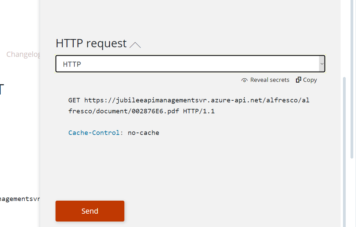The height and width of the screenshot is (227, 356).
Task: Click the HTTP/1.1 protocol text
Action: (x=199, y=111)
